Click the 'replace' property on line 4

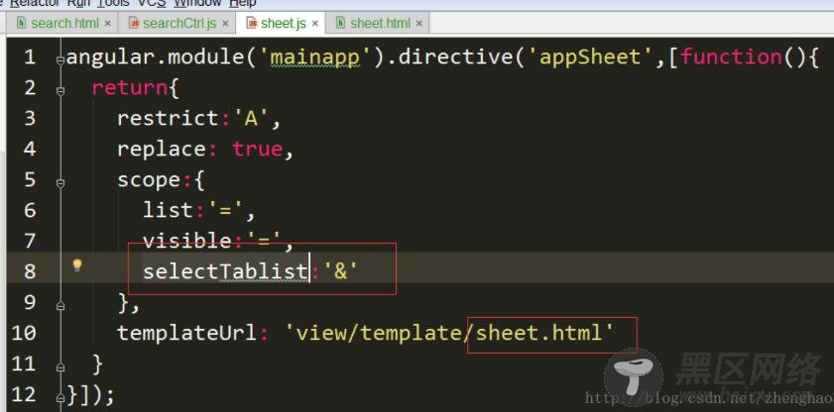tap(162, 150)
